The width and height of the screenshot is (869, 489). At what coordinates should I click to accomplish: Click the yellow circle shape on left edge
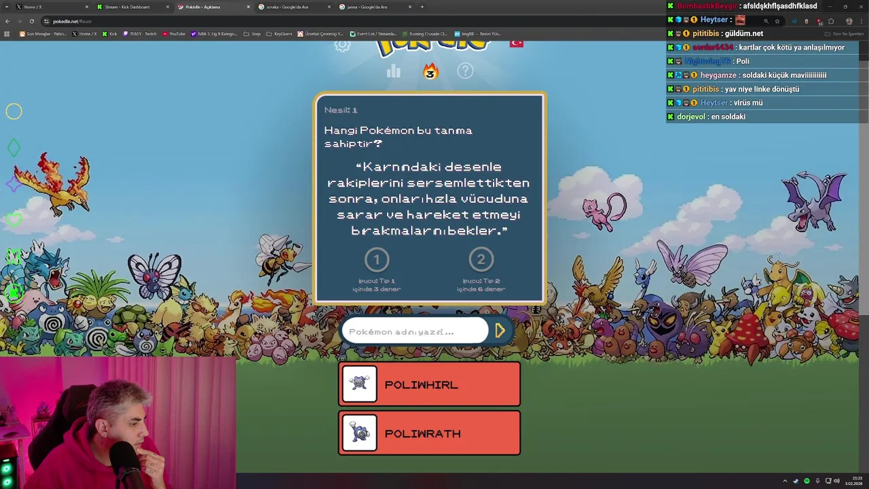[14, 111]
